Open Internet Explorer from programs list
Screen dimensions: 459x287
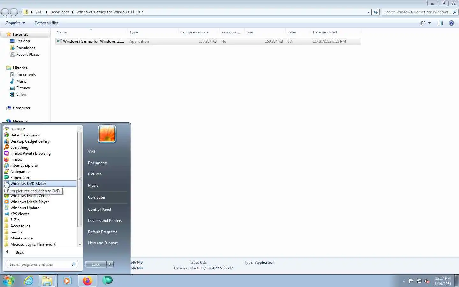tap(24, 165)
